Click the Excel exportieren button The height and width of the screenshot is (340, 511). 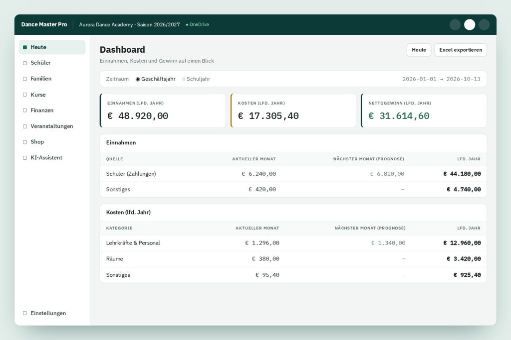pyautogui.click(x=461, y=50)
